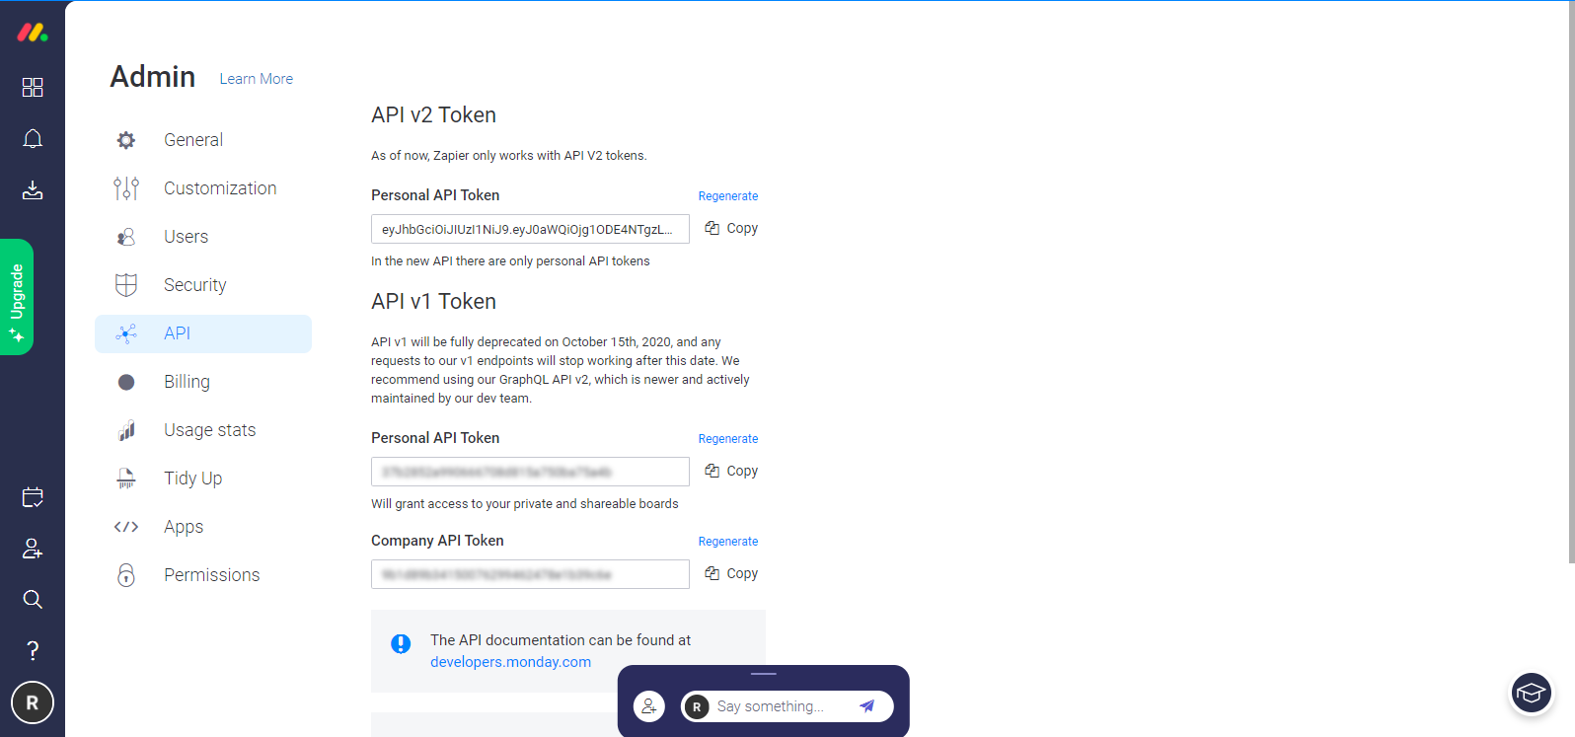The image size is (1575, 737).
Task: Click the blue info exclamation icon
Action: click(401, 644)
